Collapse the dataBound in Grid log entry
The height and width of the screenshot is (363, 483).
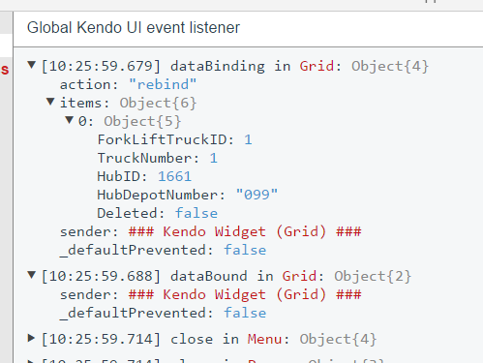click(31, 275)
